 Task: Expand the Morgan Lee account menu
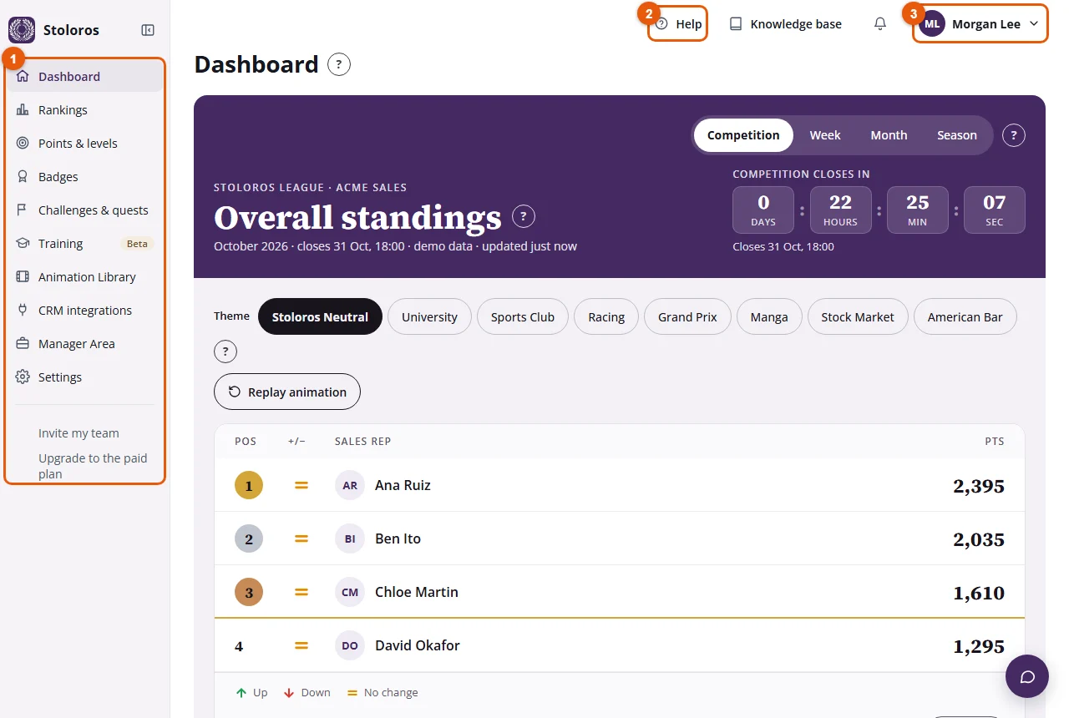click(x=980, y=24)
